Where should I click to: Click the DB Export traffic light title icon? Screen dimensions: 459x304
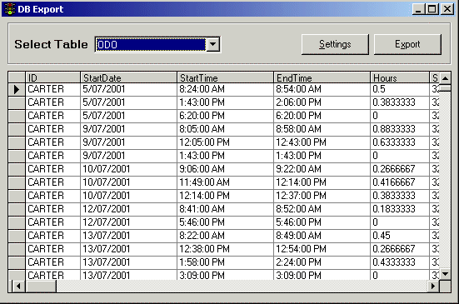pyautogui.click(x=10, y=9)
